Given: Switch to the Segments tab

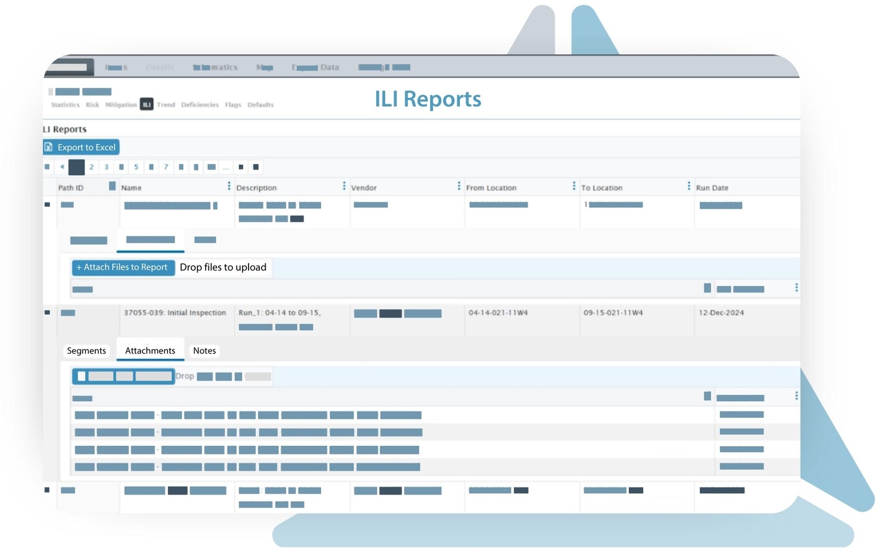Looking at the screenshot, I should coord(86,351).
